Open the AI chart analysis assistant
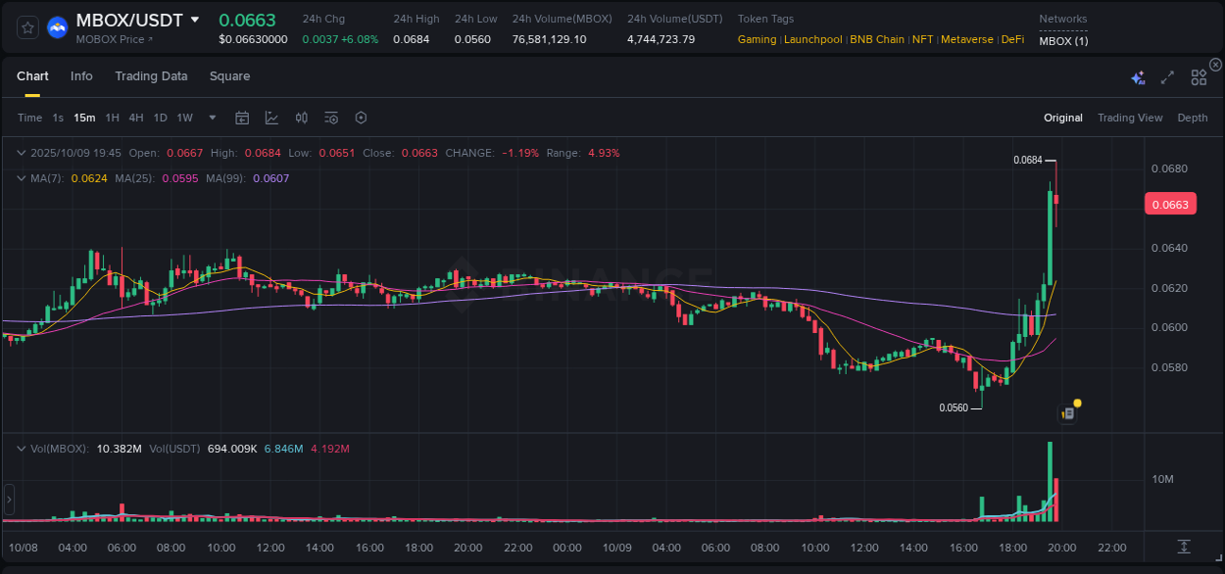Screen dimensions: 1225x574 tap(1138, 77)
